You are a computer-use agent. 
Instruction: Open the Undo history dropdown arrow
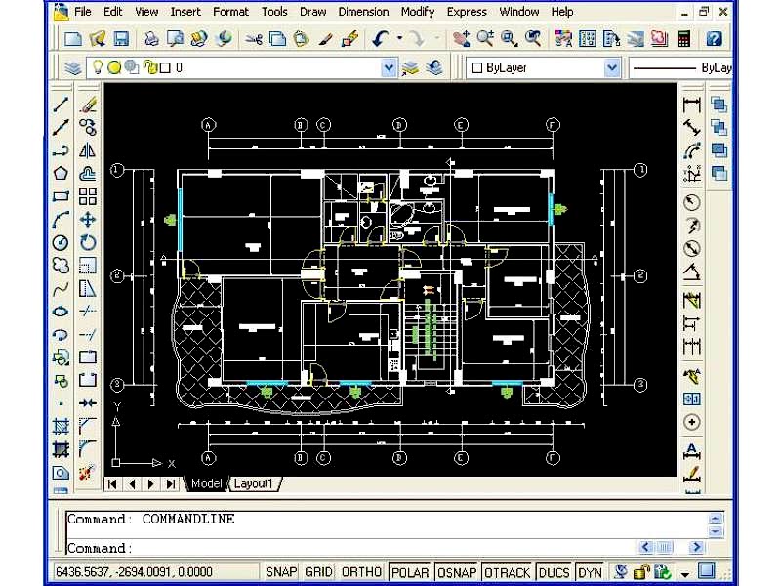pyautogui.click(x=400, y=39)
